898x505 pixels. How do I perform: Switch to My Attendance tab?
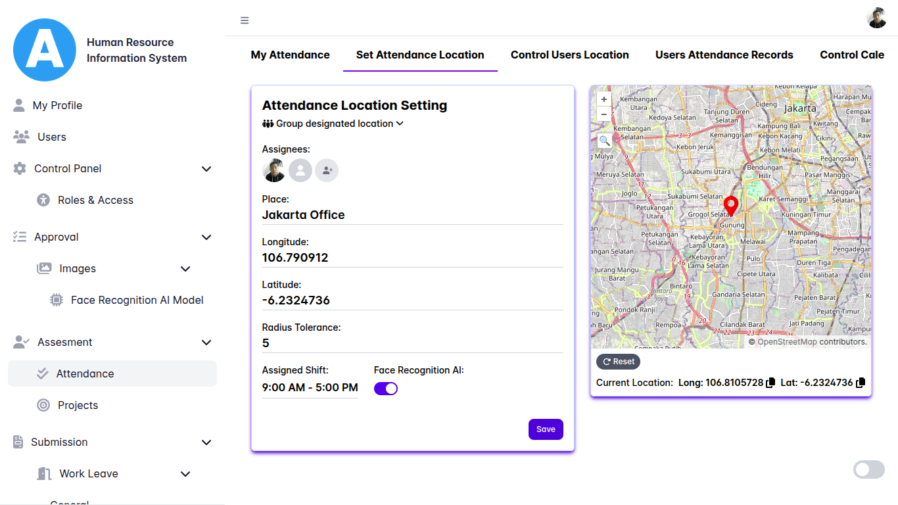290,55
